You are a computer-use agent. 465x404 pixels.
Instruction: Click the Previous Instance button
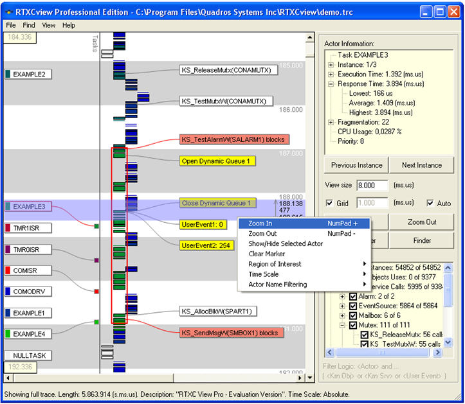point(356,165)
